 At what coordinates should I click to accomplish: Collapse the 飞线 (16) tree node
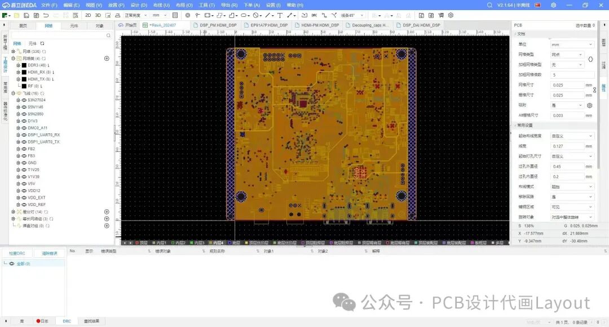click(13, 93)
